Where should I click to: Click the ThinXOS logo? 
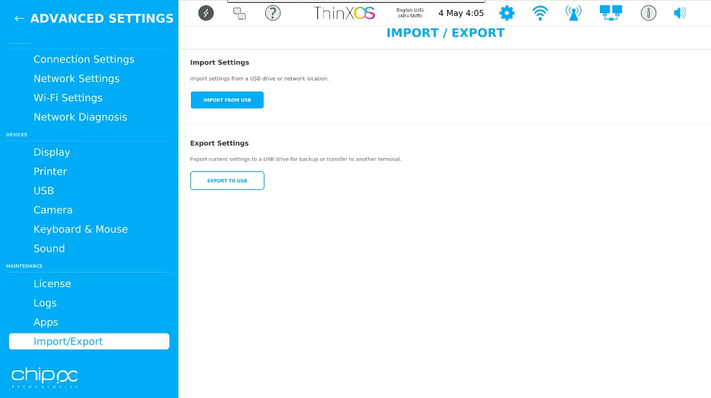[344, 13]
